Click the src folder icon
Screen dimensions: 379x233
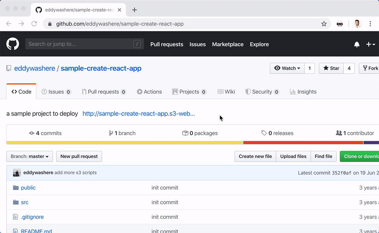(16, 202)
